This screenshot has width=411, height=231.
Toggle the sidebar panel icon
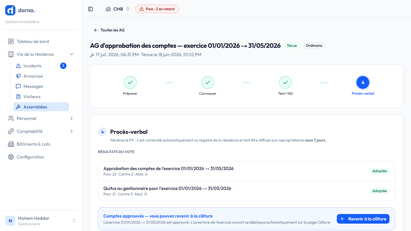coord(91,9)
